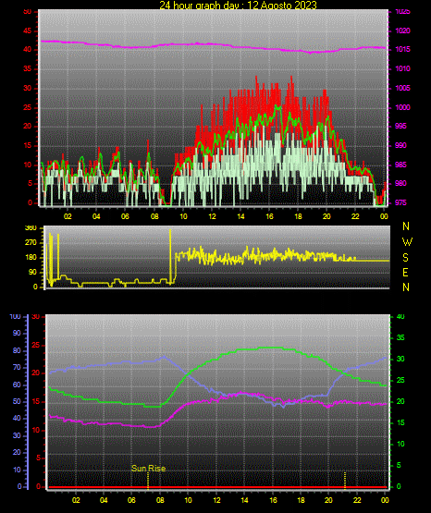Click the sunset dotted marker near 21
The image size is (431, 513).
[x=345, y=481]
